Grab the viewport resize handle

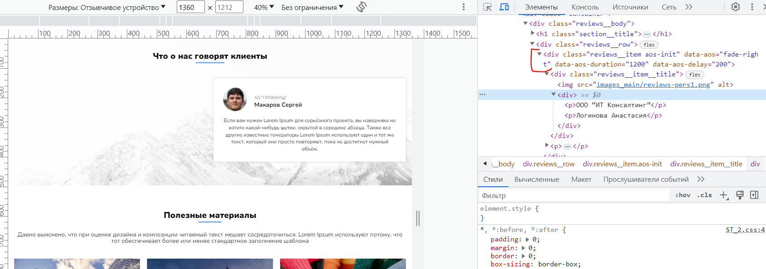point(418,218)
